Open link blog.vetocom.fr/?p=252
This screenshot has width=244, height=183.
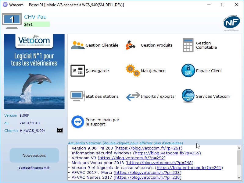coord(132,158)
